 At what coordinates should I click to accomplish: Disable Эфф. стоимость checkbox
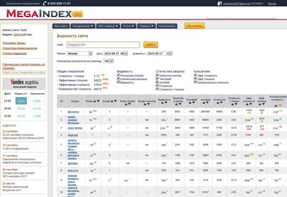click(x=195, y=75)
